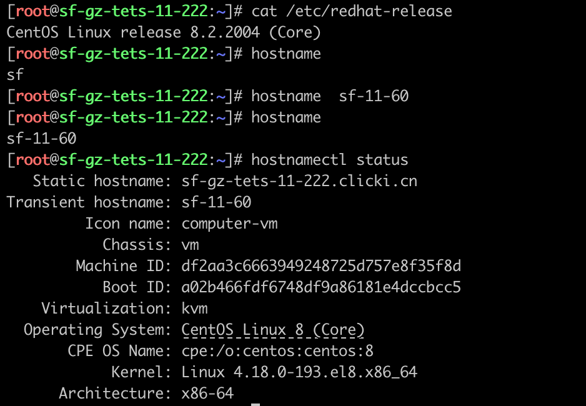Click the Machine ID hash value

coord(321,266)
